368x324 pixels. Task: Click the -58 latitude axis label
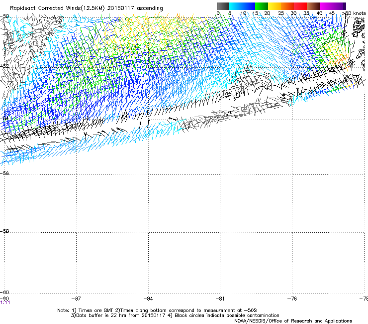[4, 231]
